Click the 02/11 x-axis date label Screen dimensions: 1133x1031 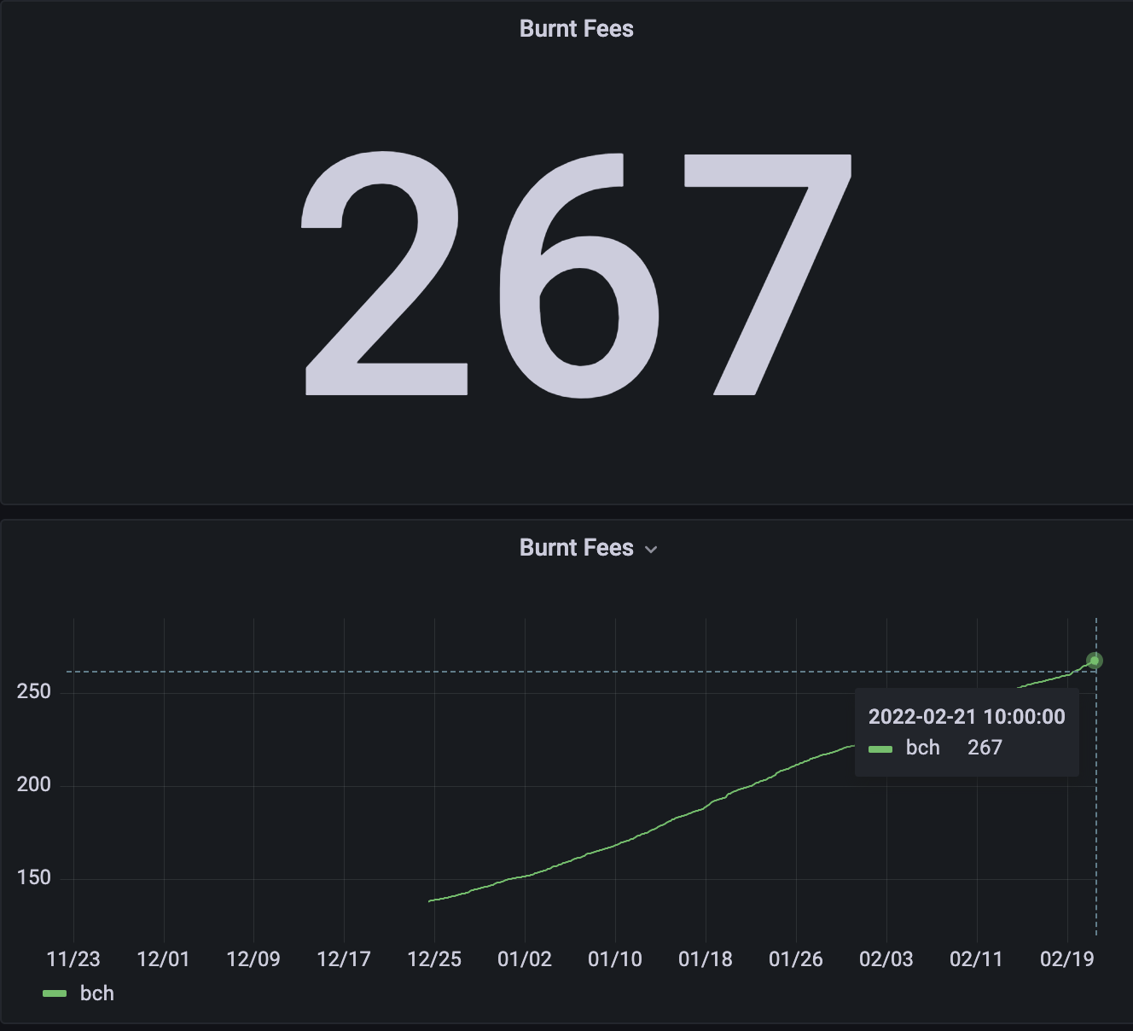977,959
